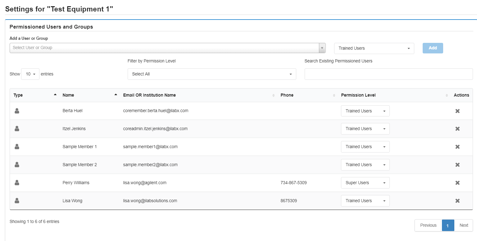Change the Show entries count dropdown
Screen dimensions: 477x241
(x=30, y=74)
